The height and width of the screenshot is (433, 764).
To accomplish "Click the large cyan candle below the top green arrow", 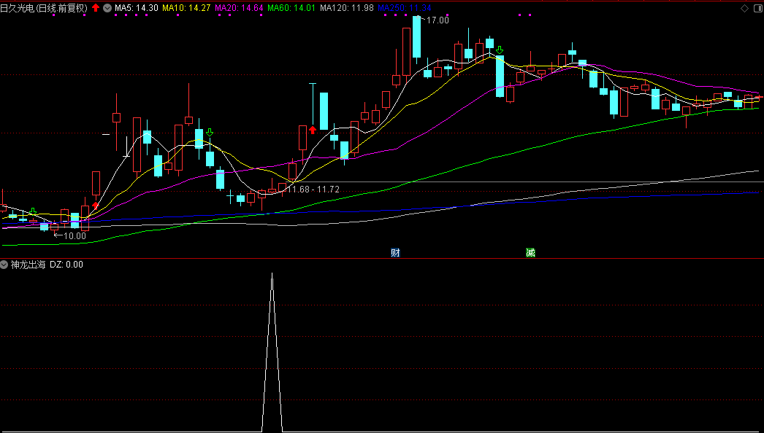I will pyautogui.click(x=500, y=76).
